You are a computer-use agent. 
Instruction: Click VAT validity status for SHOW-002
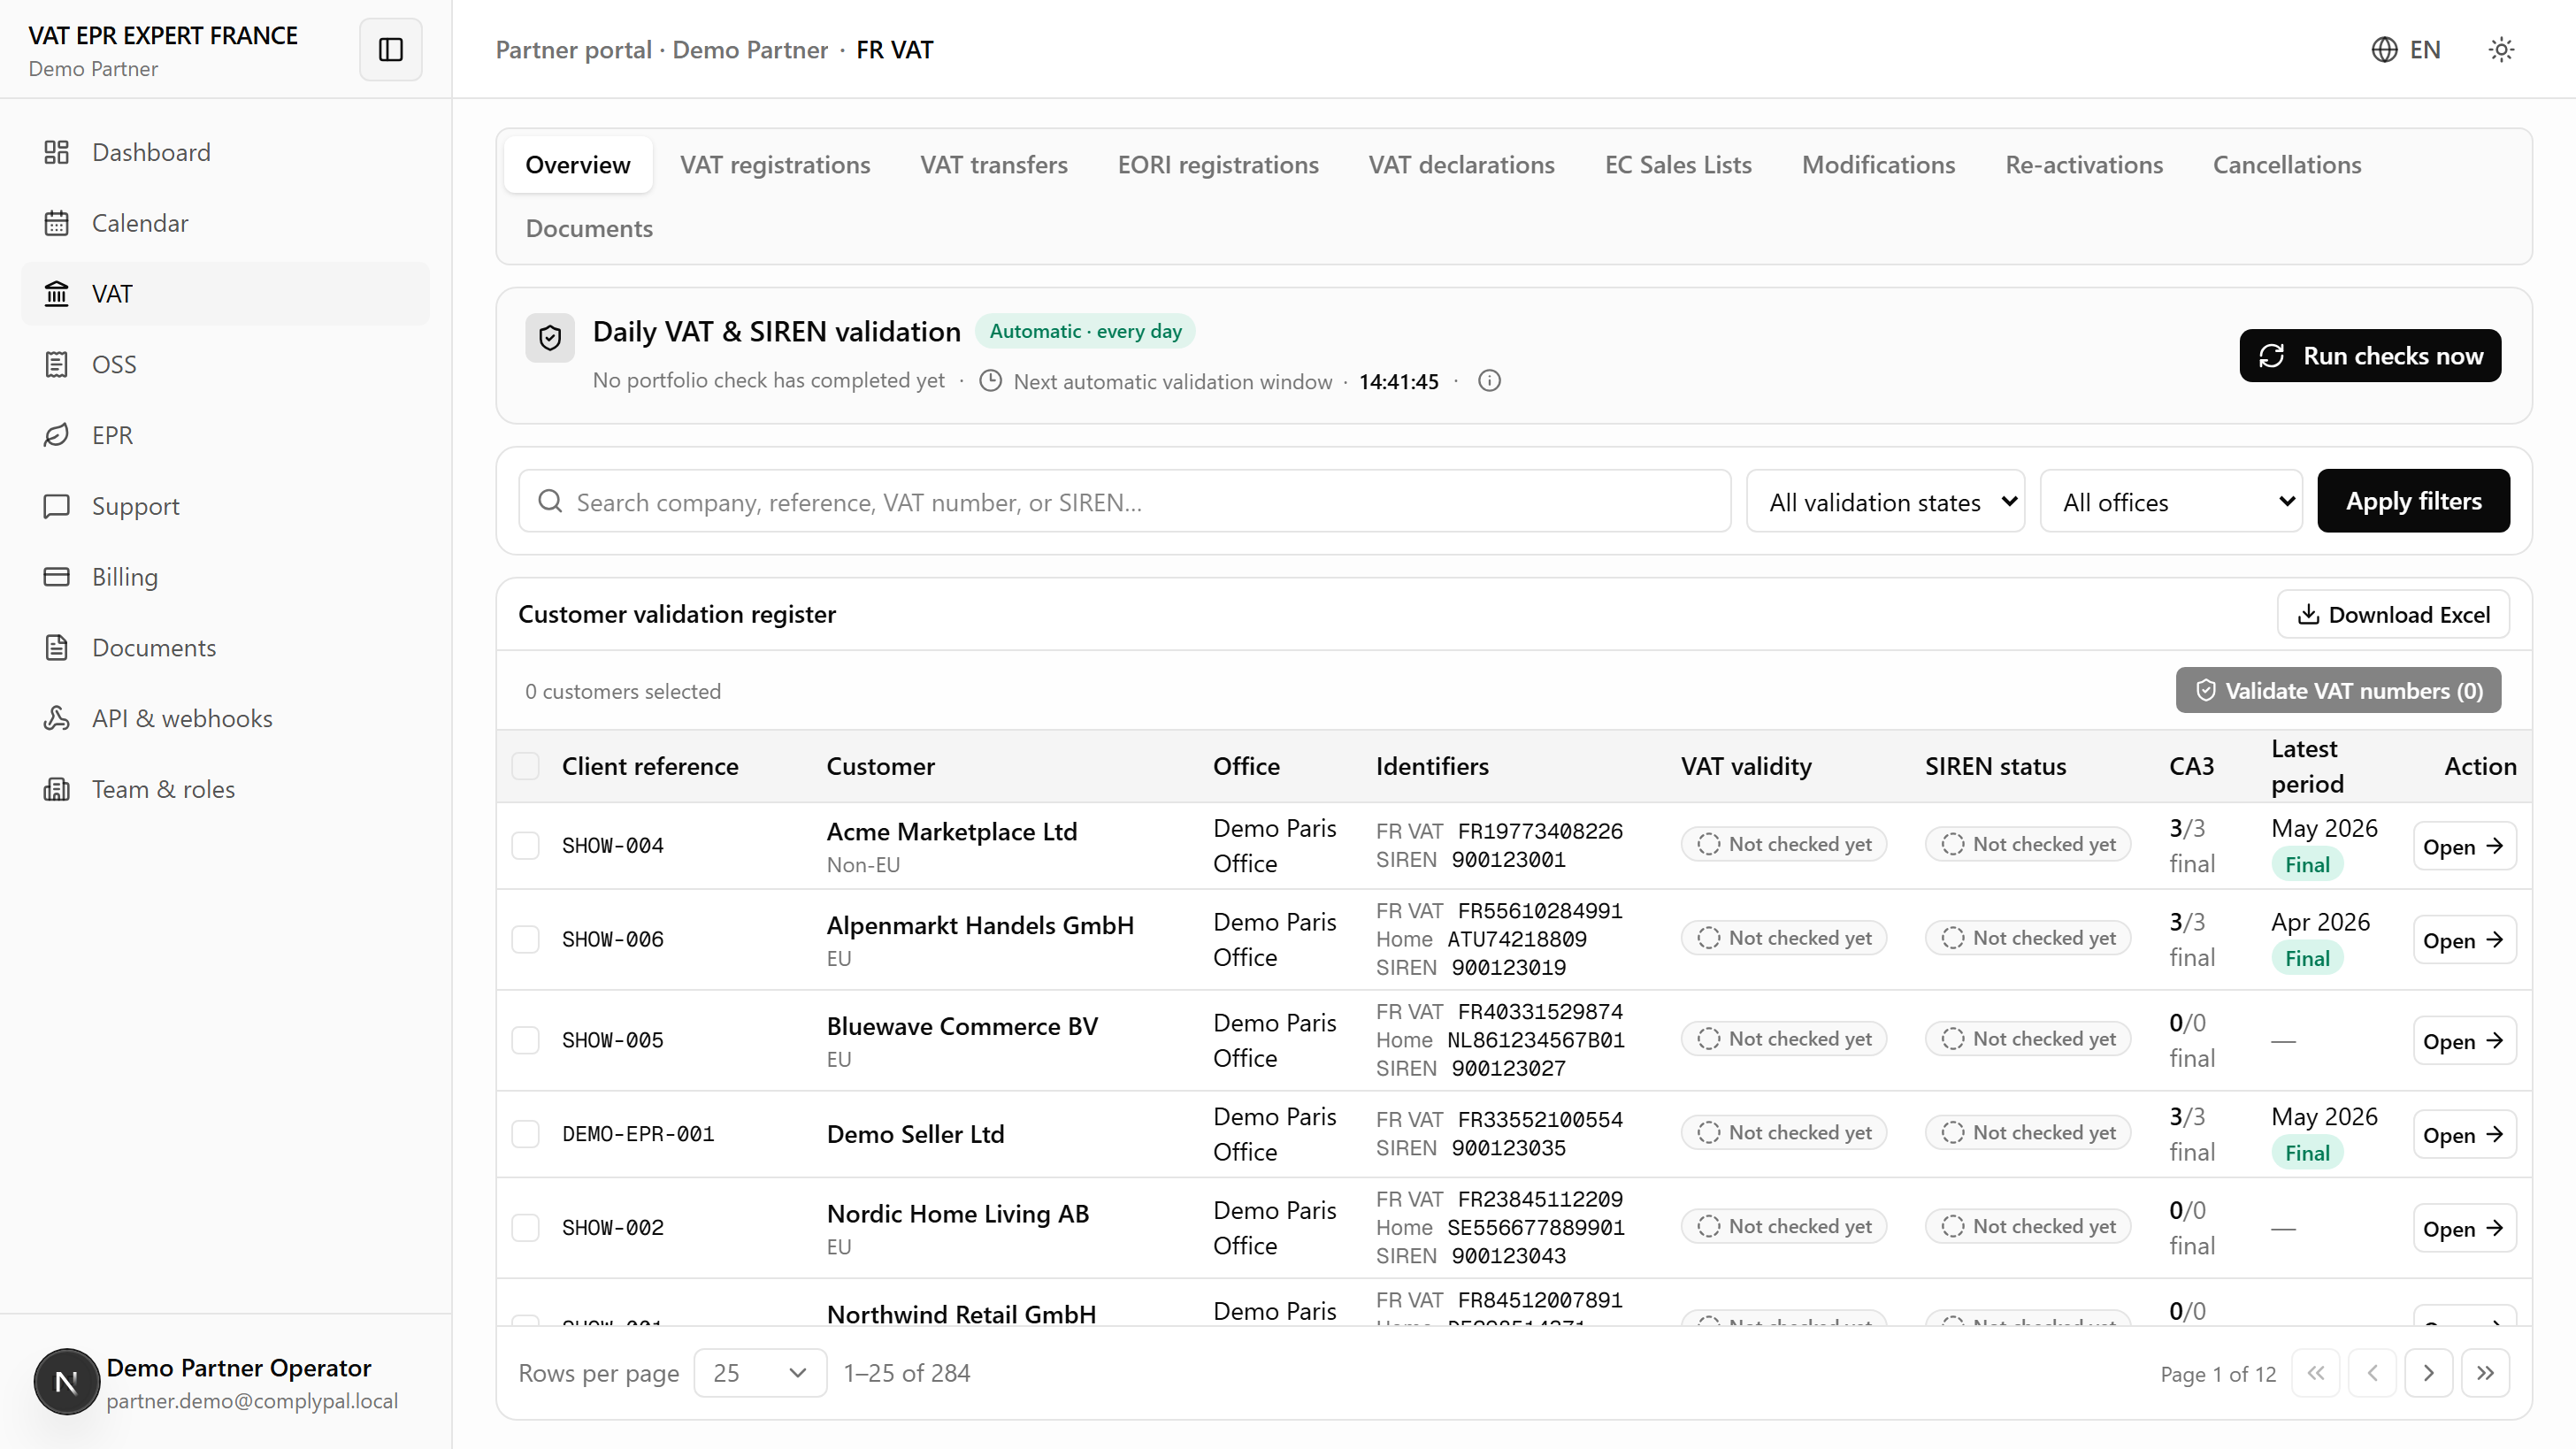point(1783,1226)
